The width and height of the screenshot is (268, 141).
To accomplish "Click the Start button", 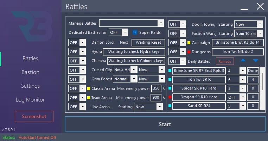I will click(165, 124).
